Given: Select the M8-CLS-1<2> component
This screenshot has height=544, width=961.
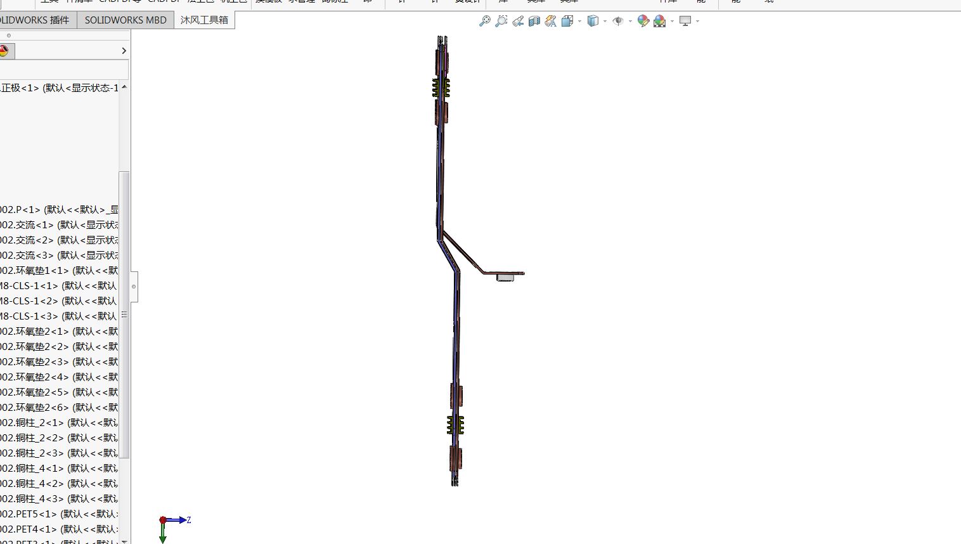Looking at the screenshot, I should (x=60, y=301).
